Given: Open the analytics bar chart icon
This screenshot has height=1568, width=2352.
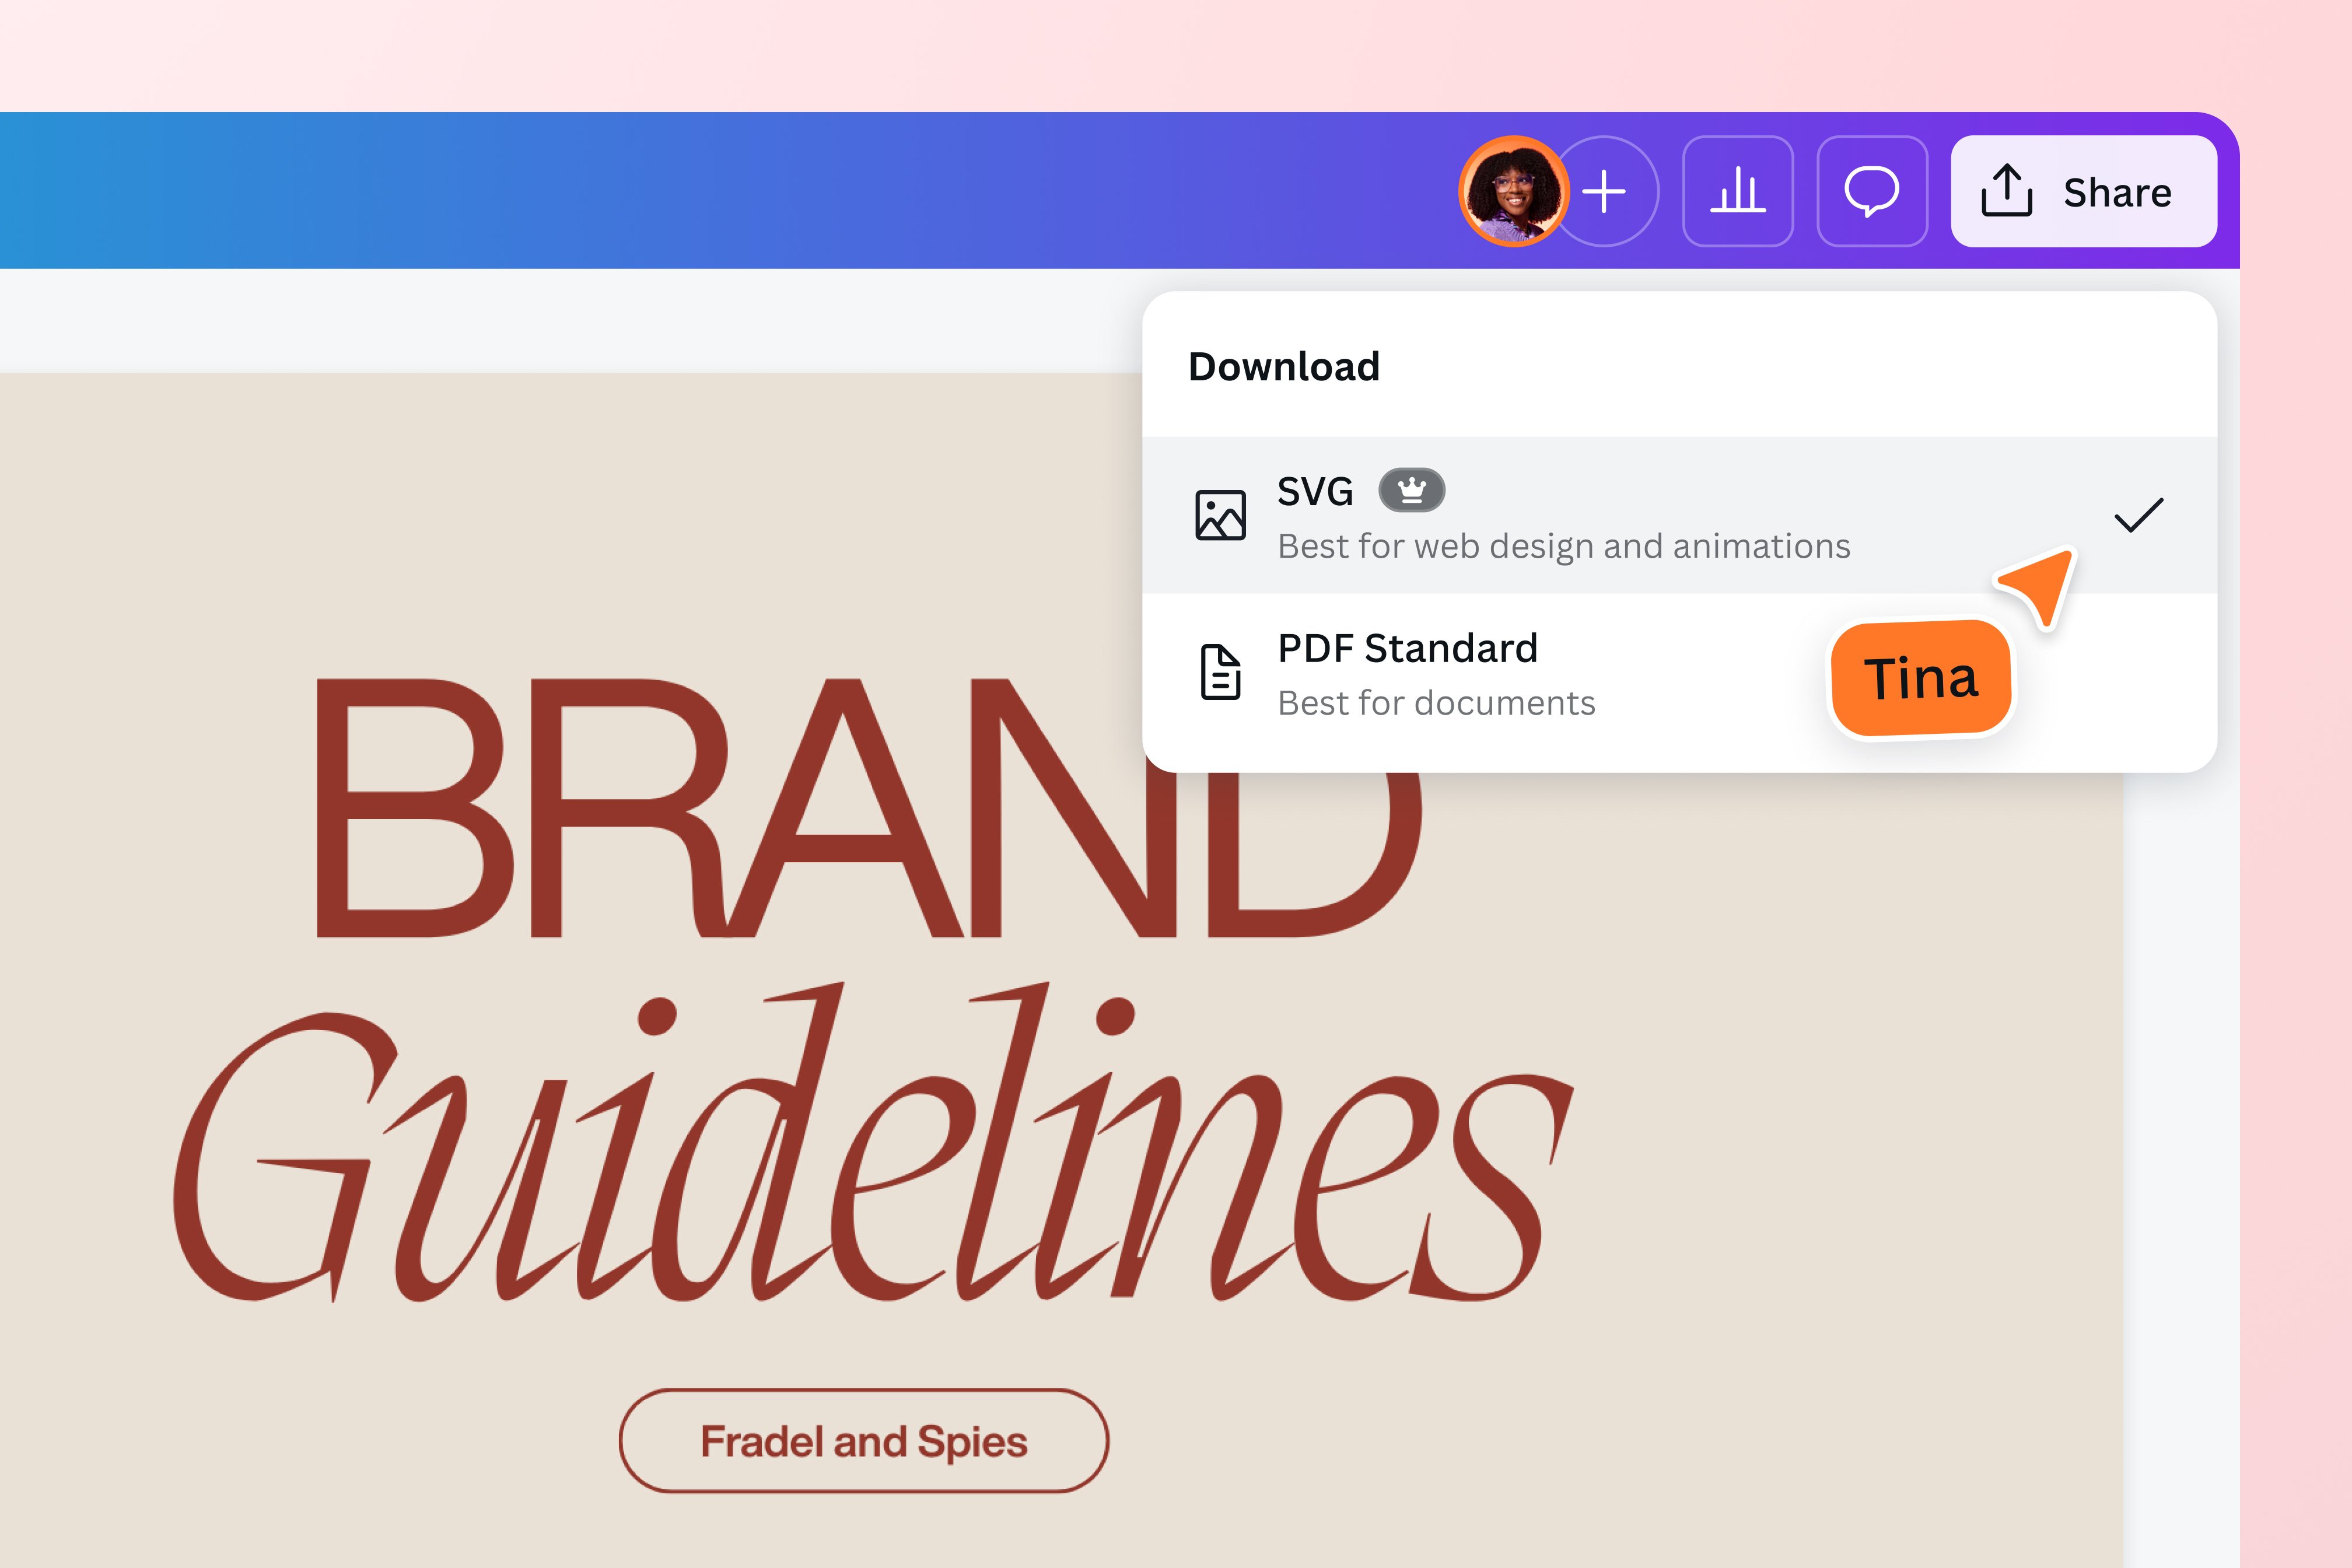Looking at the screenshot, I should 1737,191.
